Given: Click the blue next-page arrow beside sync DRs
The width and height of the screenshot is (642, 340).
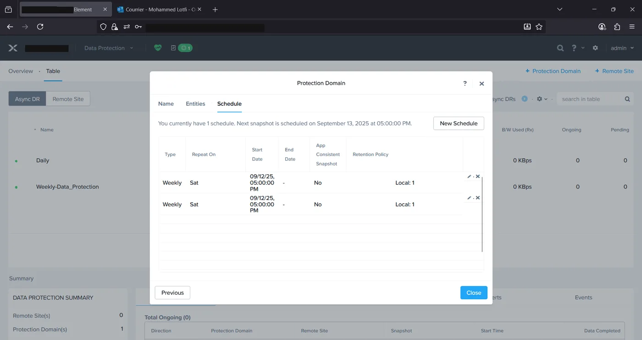Looking at the screenshot, I should pos(525,99).
